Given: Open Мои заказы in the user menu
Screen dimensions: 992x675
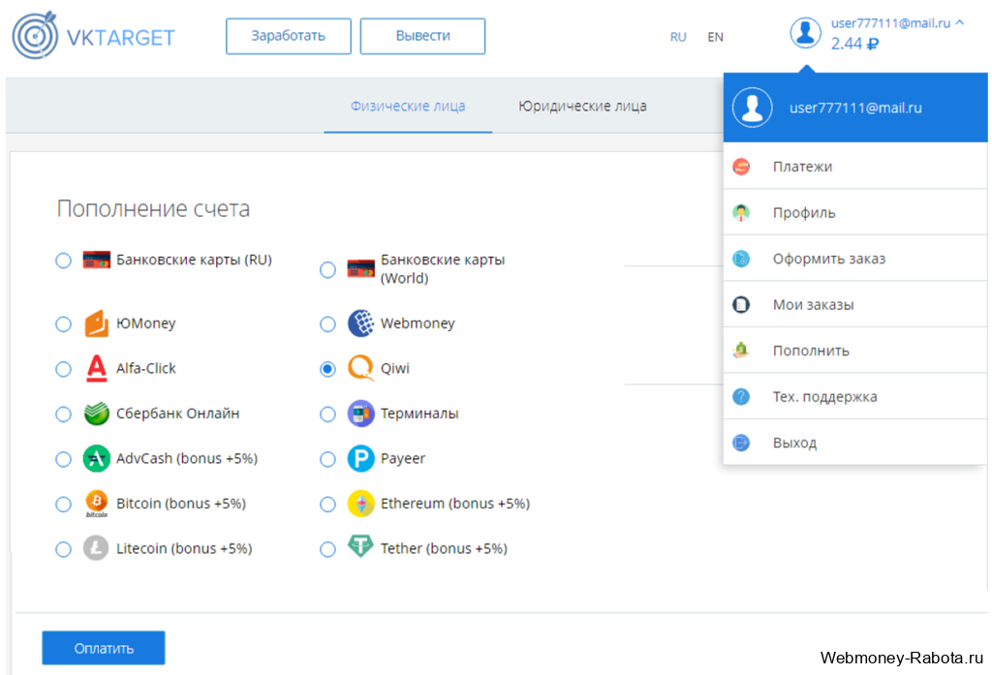Looking at the screenshot, I should pyautogui.click(x=855, y=304).
